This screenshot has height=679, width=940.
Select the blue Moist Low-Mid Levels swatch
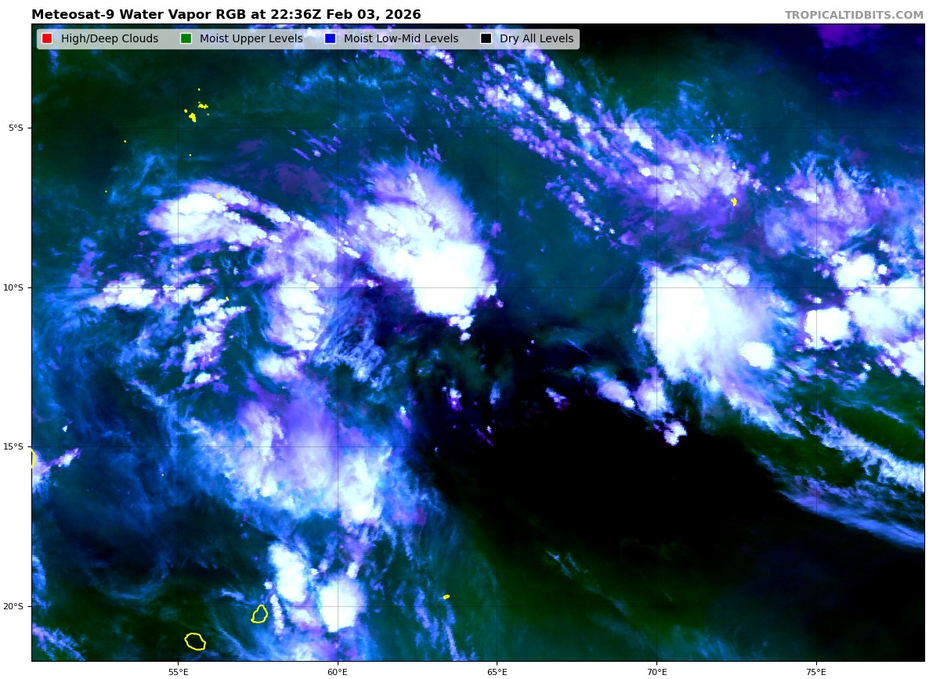pyautogui.click(x=330, y=39)
